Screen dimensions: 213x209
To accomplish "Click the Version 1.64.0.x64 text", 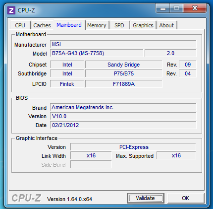I will pyautogui.click(x=69, y=199).
